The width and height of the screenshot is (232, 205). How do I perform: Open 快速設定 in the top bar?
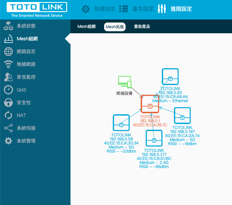pyautogui.click(x=105, y=9)
